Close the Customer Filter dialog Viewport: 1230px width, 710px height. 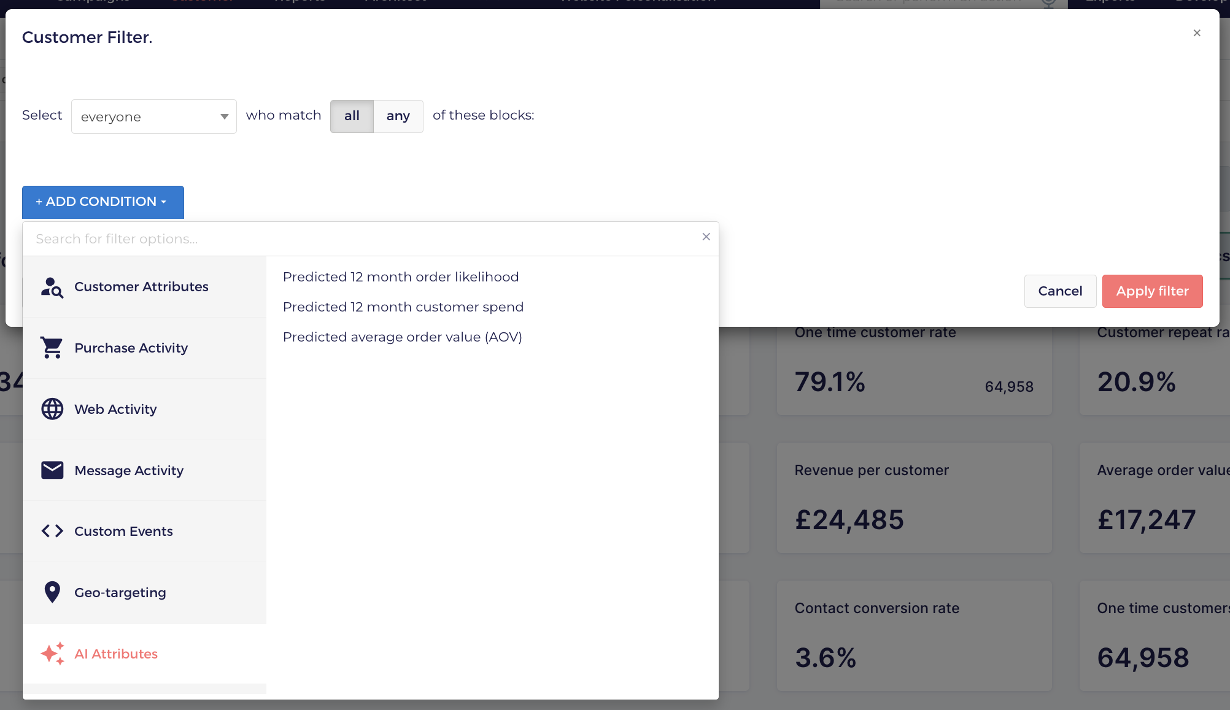coord(1197,33)
